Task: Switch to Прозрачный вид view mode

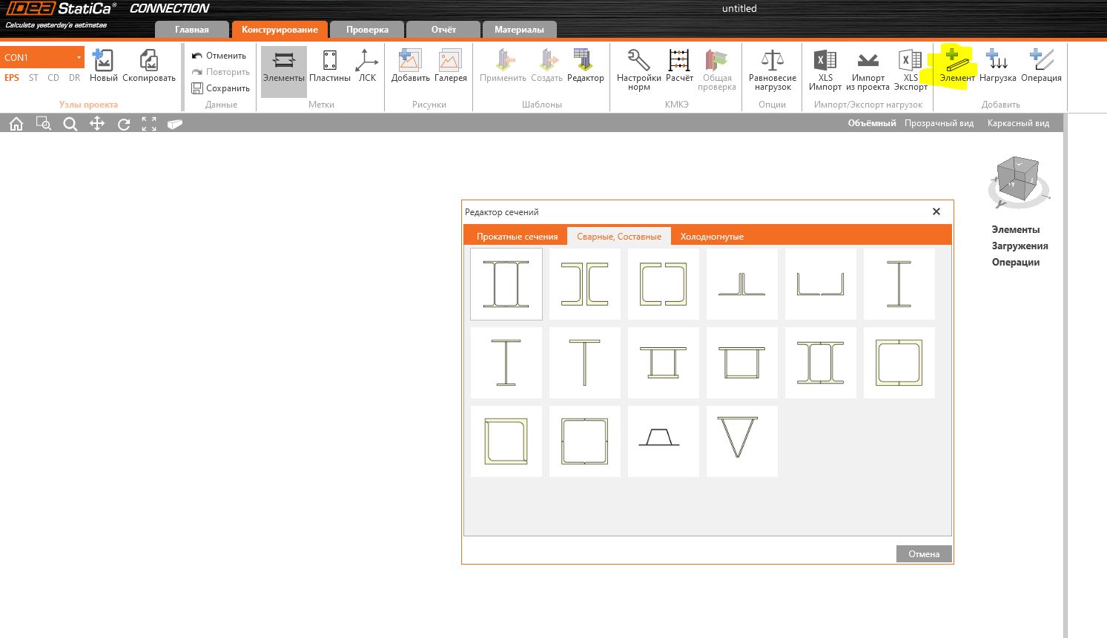Action: [939, 123]
